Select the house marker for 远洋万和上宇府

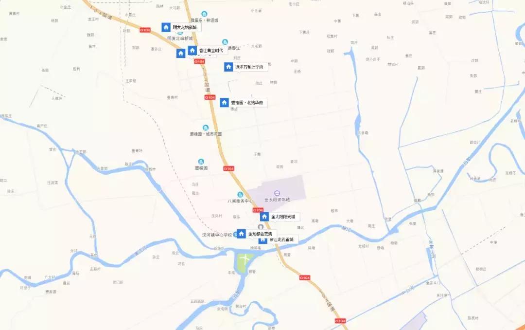tap(228, 67)
